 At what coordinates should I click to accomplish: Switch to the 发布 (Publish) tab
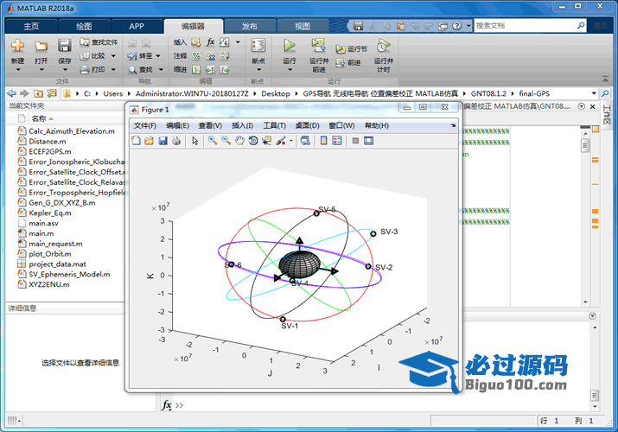click(249, 26)
